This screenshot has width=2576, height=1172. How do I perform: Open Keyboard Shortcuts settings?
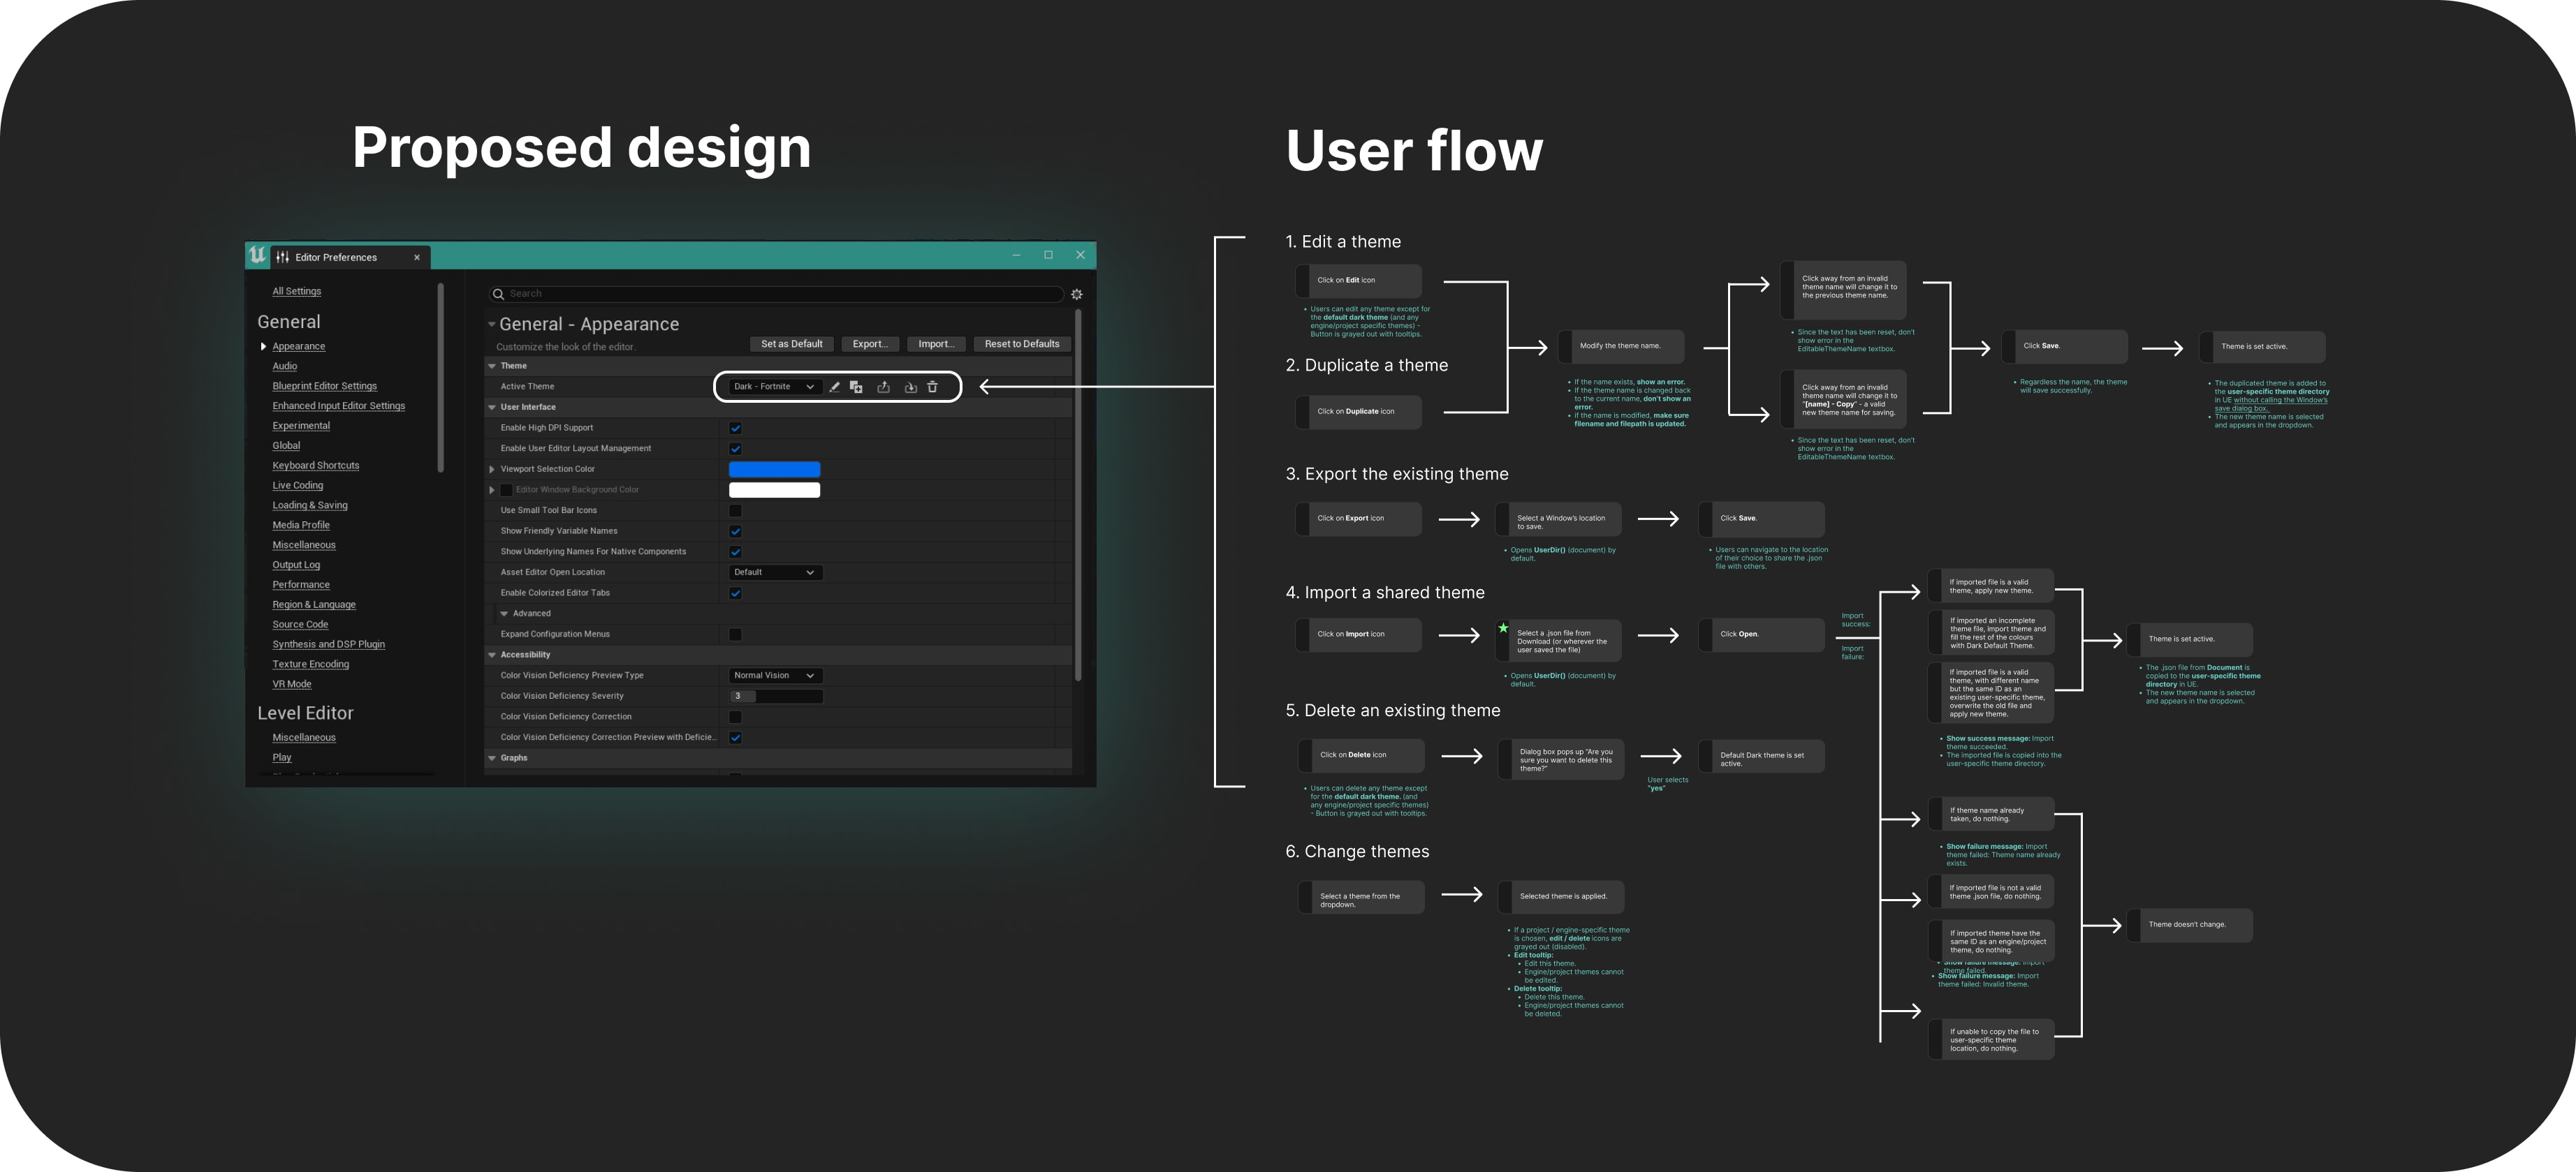(316, 466)
